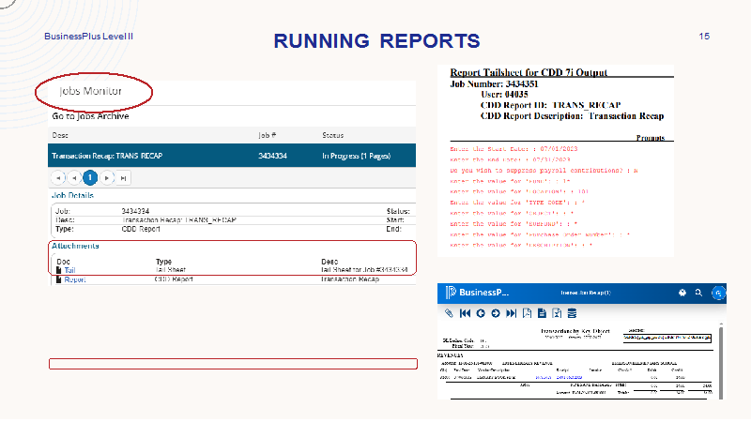Viewport: 751px width, 422px height.
Task: Open the Report attachment link
Action: coord(75,279)
